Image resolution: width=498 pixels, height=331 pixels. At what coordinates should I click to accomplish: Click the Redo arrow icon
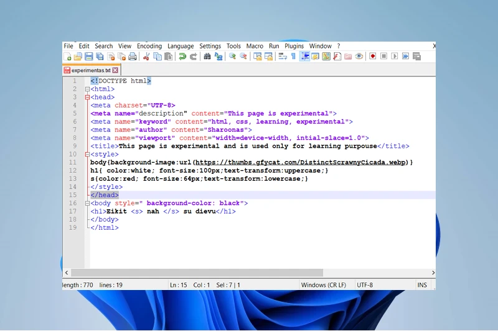pos(193,57)
